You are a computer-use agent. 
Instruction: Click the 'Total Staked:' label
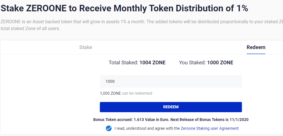pyautogui.click(x=123, y=63)
